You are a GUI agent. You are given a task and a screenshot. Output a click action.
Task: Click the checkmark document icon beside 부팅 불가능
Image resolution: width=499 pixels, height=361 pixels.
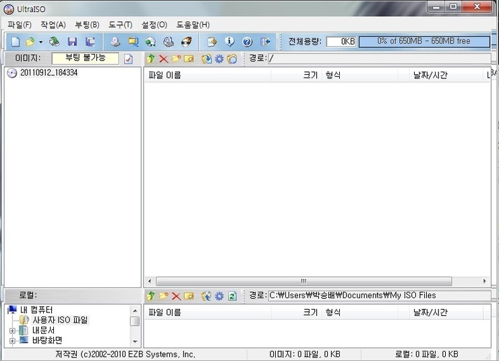(x=128, y=59)
